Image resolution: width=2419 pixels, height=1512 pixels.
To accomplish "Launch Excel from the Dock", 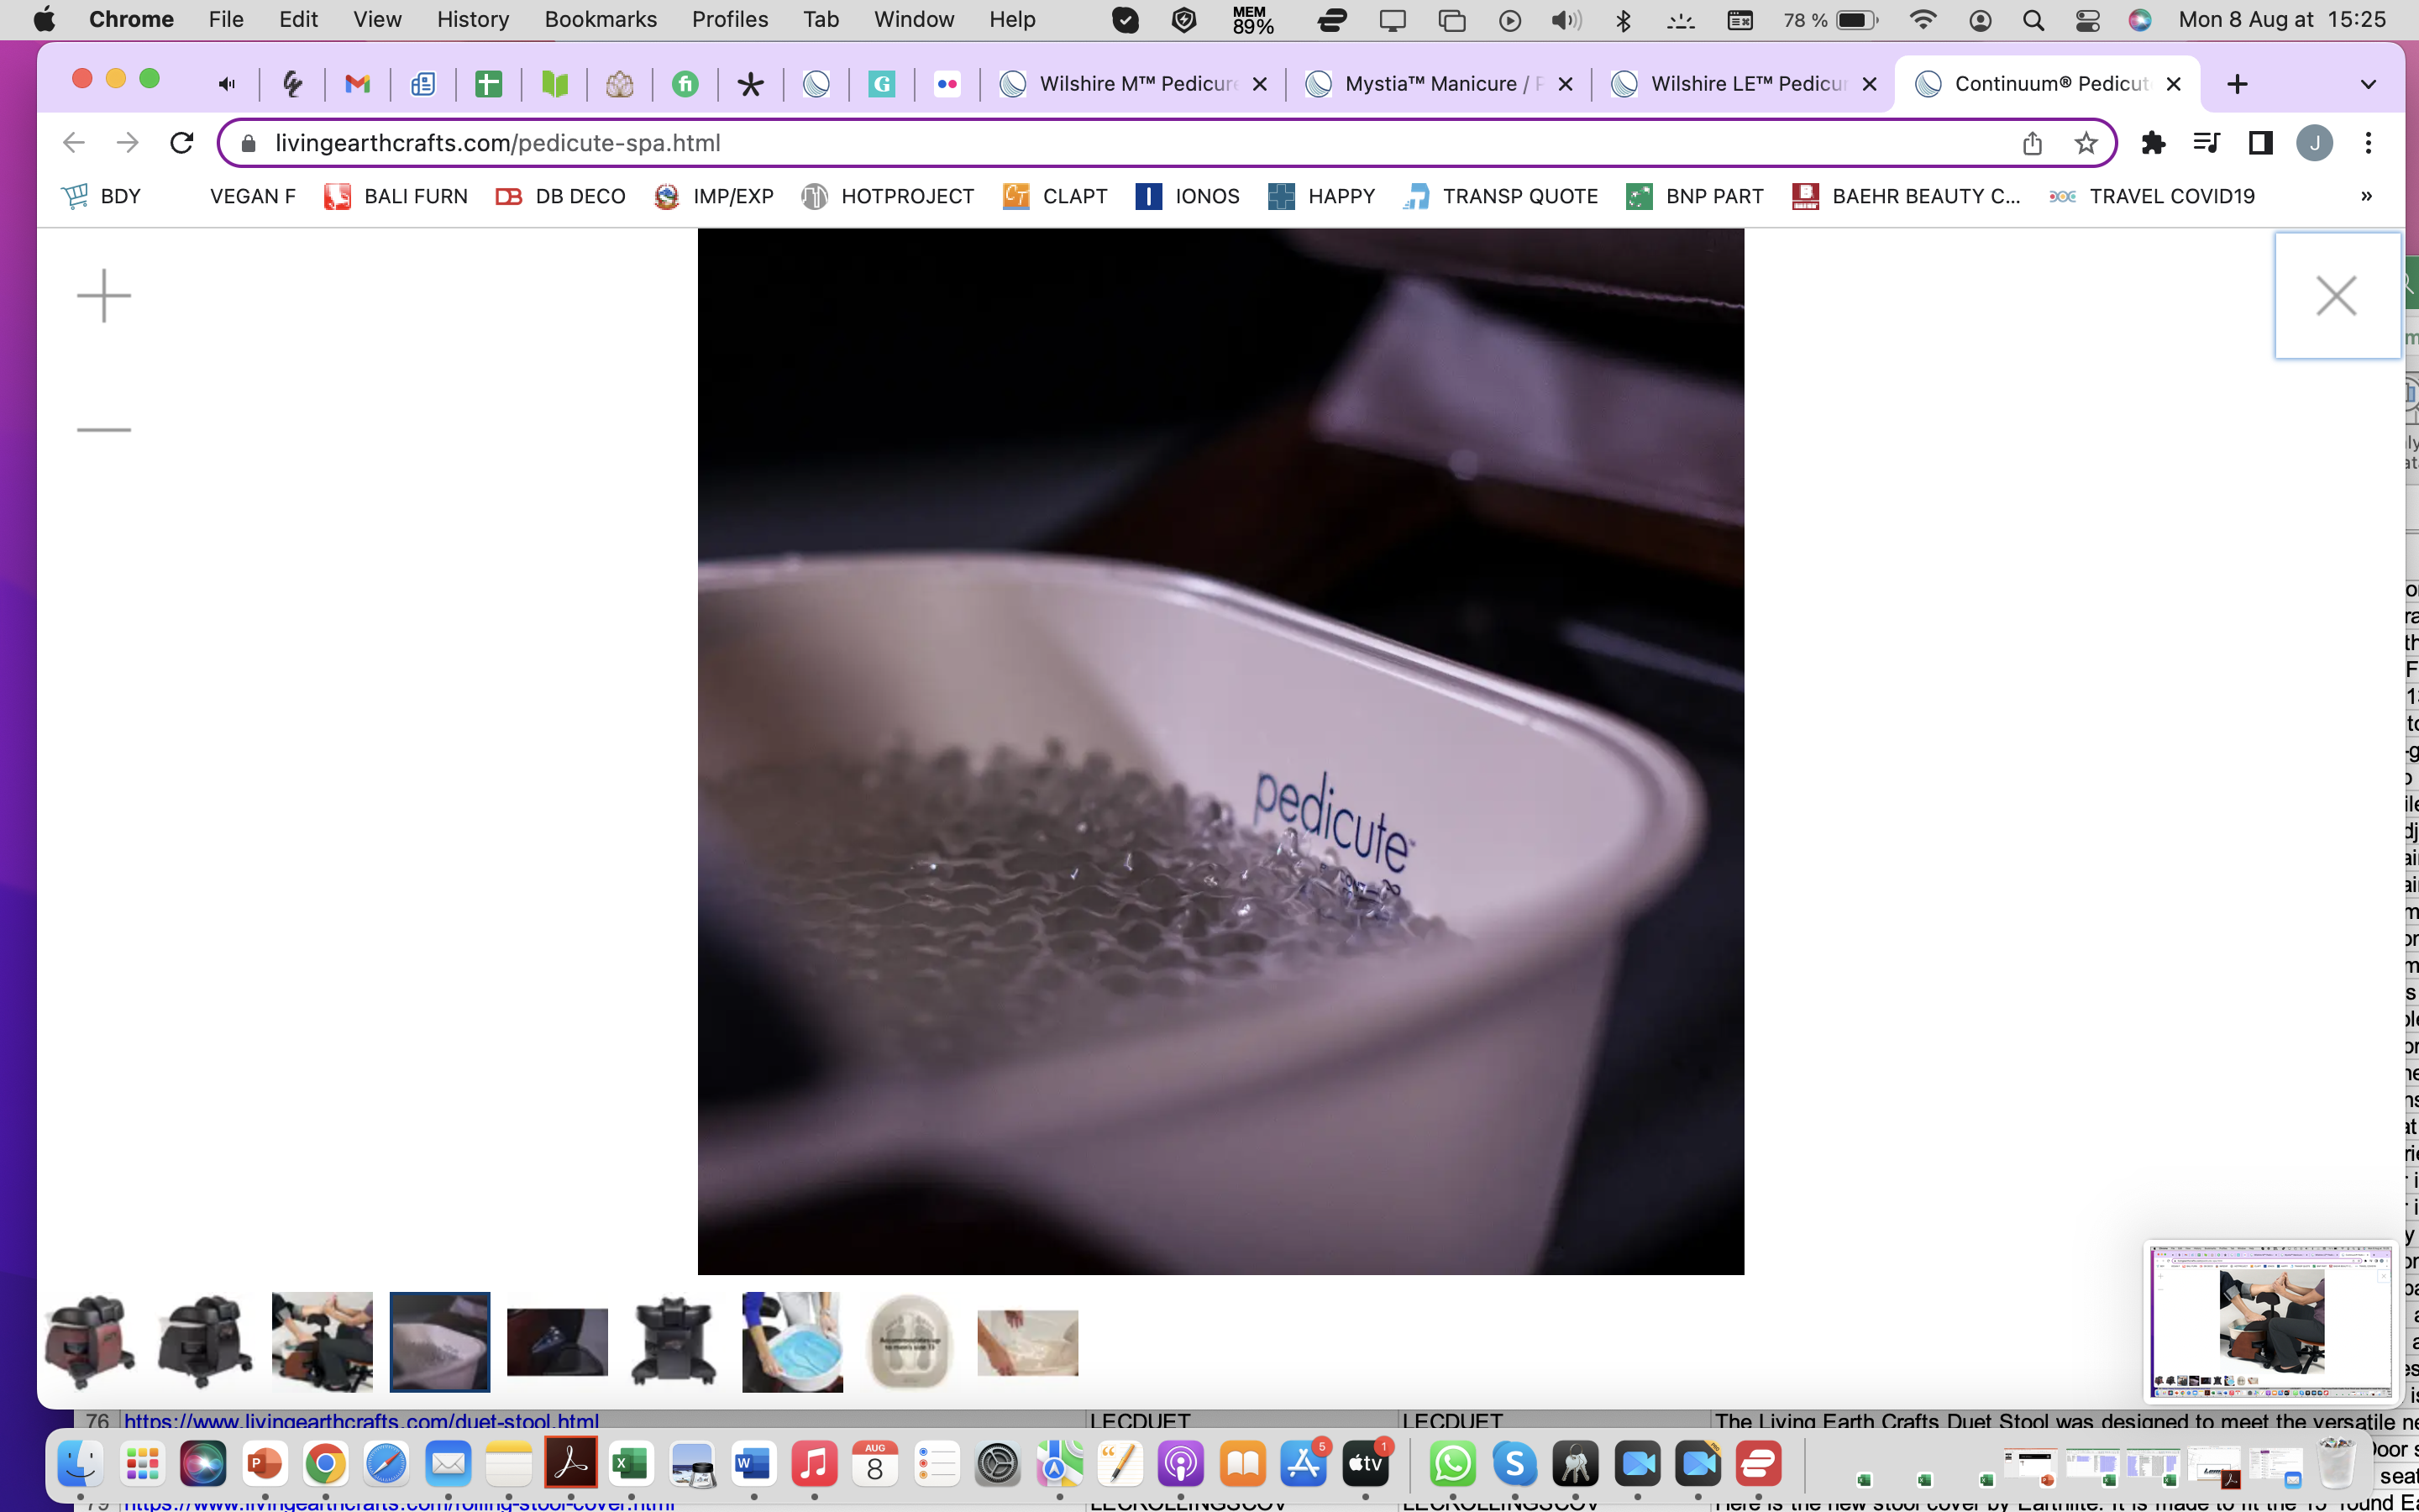I will (631, 1465).
